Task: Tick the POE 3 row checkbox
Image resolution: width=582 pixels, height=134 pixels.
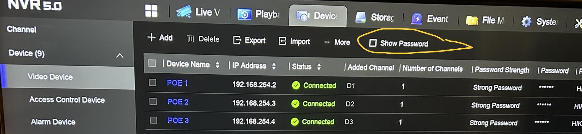Action: [x=153, y=120]
